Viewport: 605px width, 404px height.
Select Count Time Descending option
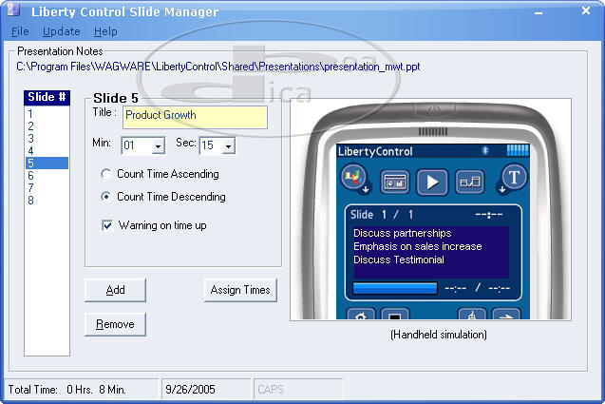coord(106,198)
